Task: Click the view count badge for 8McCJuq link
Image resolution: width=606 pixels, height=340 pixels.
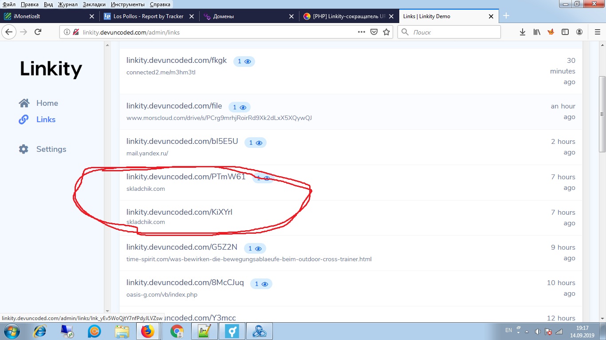Action: click(x=261, y=284)
